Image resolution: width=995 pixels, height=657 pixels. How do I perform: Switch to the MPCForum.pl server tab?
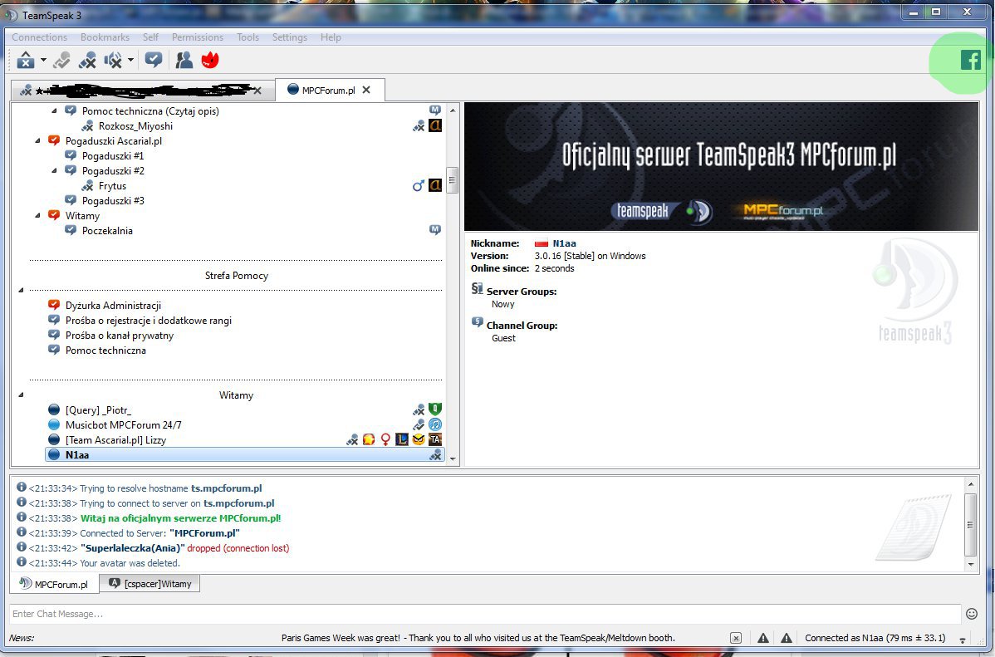click(x=329, y=91)
